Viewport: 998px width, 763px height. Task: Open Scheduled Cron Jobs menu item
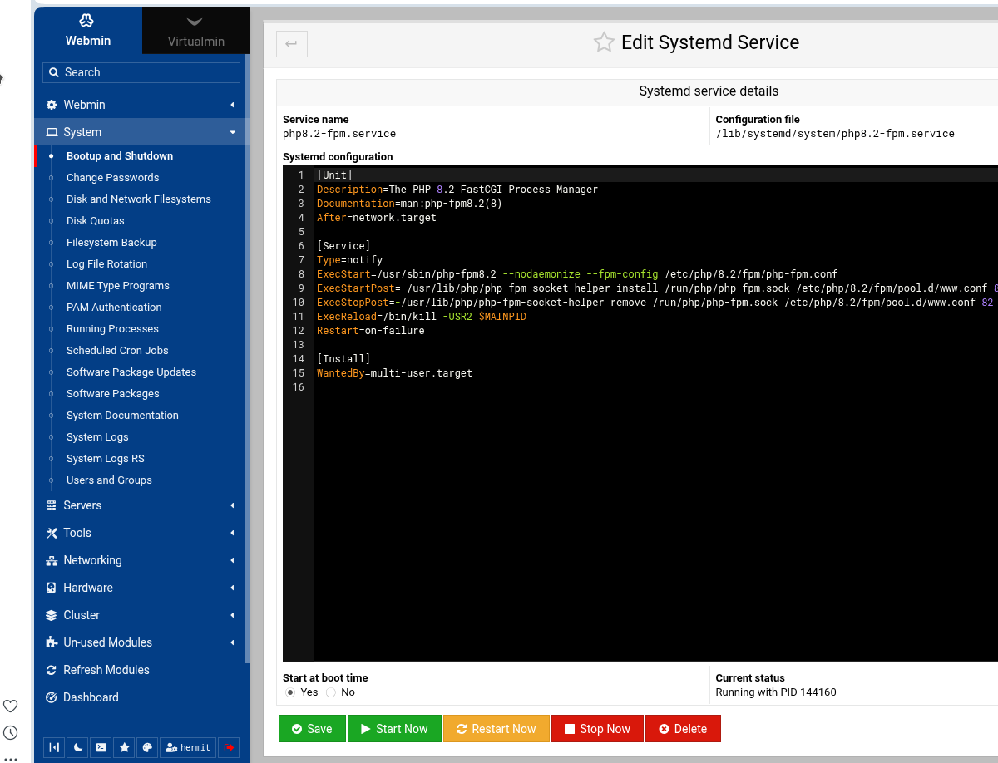click(x=117, y=351)
